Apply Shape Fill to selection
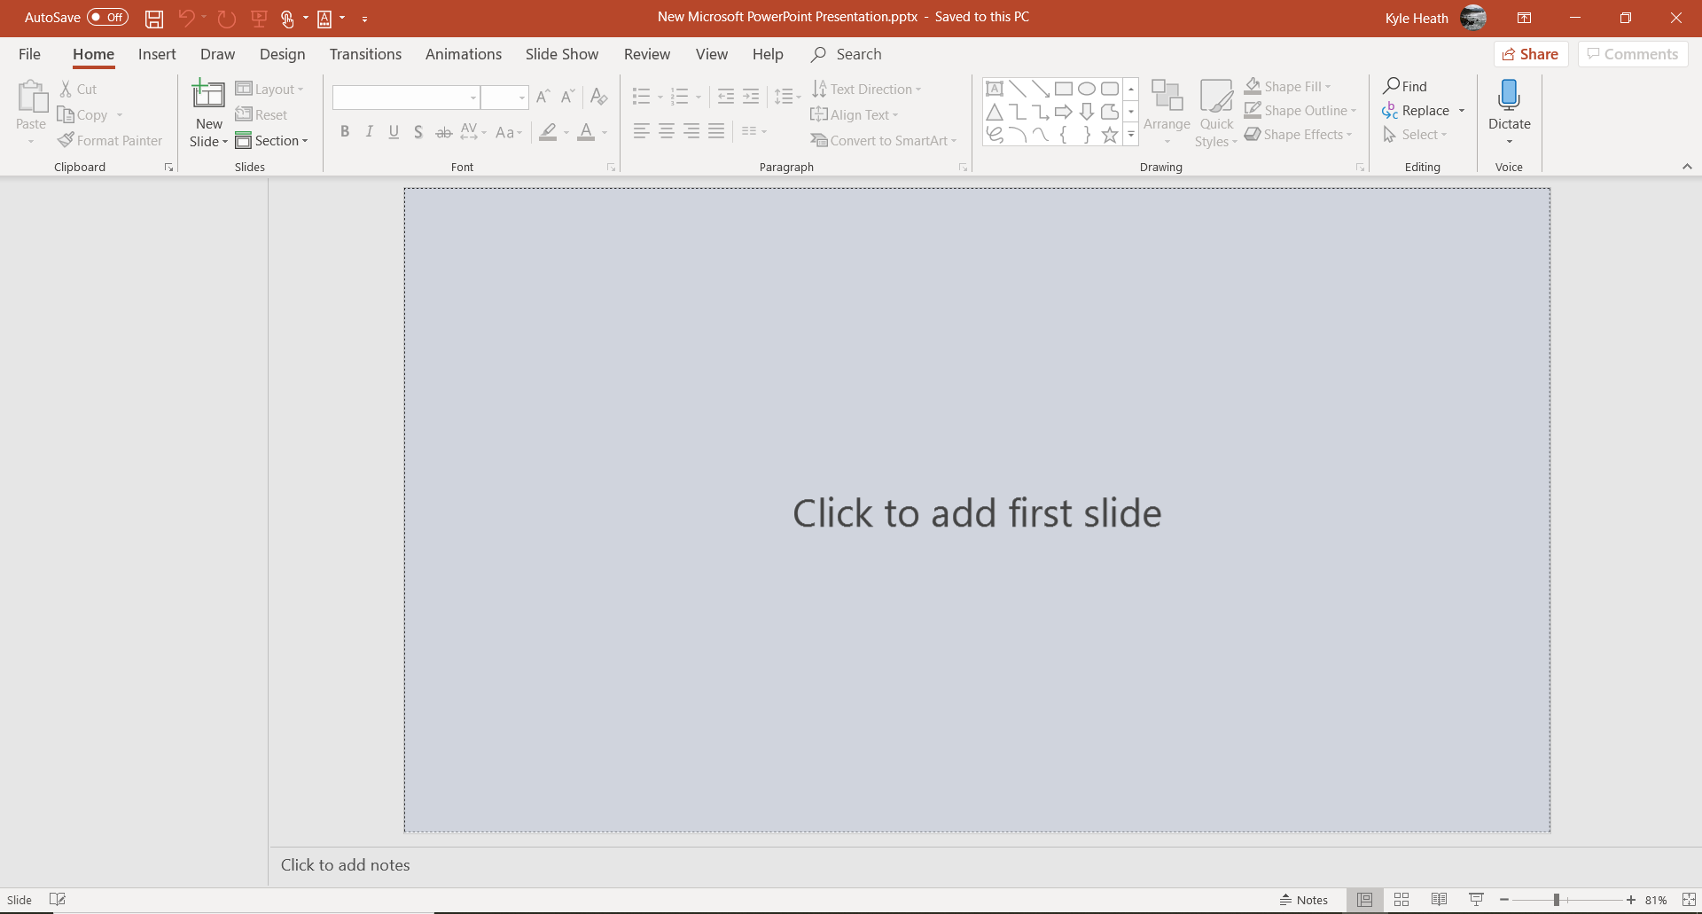1702x914 pixels. tap(1288, 85)
